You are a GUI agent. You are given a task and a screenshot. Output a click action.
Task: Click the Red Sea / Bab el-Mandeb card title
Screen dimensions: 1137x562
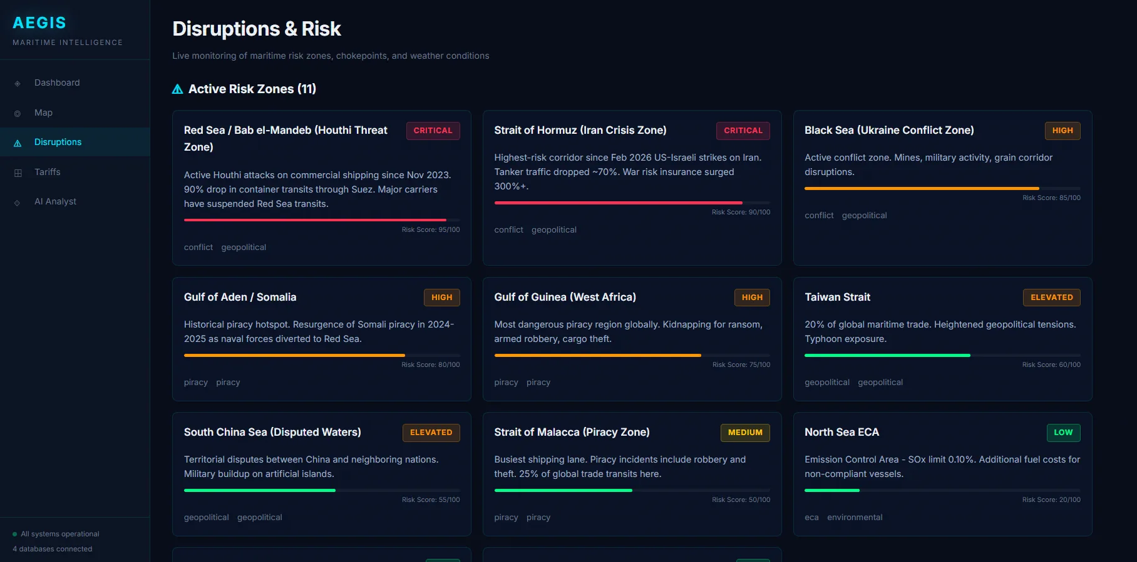(286, 138)
